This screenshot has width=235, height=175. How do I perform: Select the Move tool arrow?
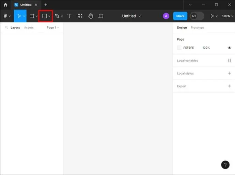(x=19, y=16)
